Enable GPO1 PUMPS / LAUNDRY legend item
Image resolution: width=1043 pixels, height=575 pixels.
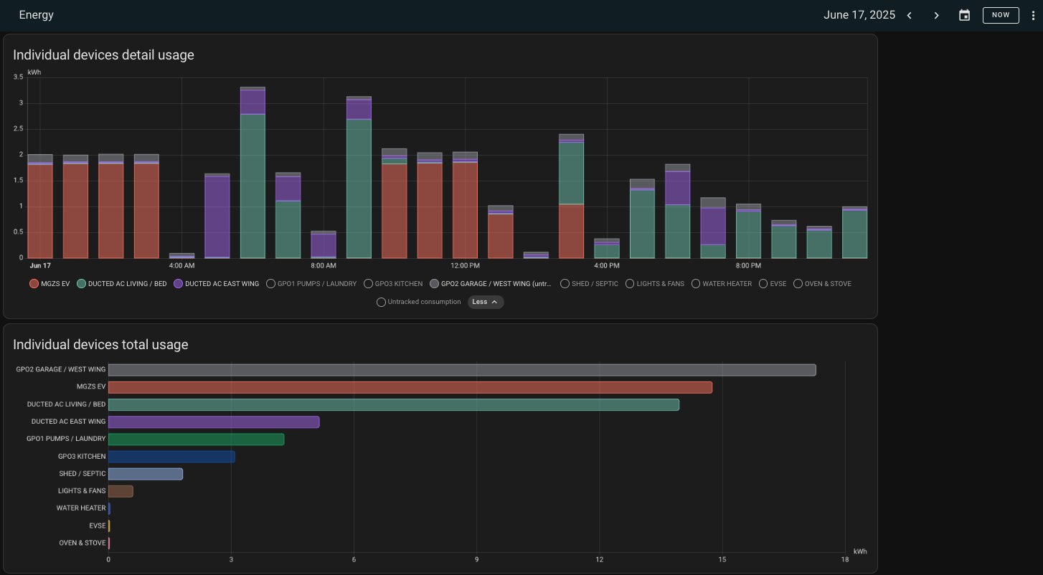[x=311, y=284]
